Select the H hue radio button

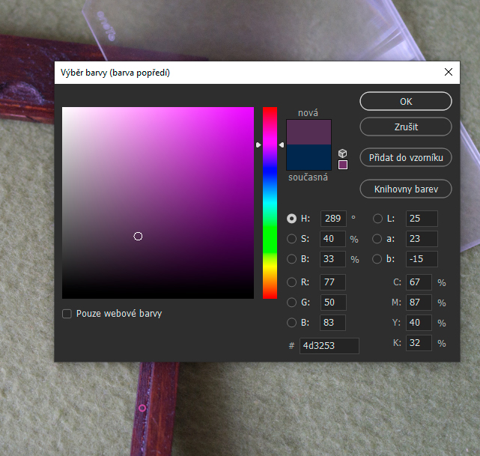pos(291,219)
